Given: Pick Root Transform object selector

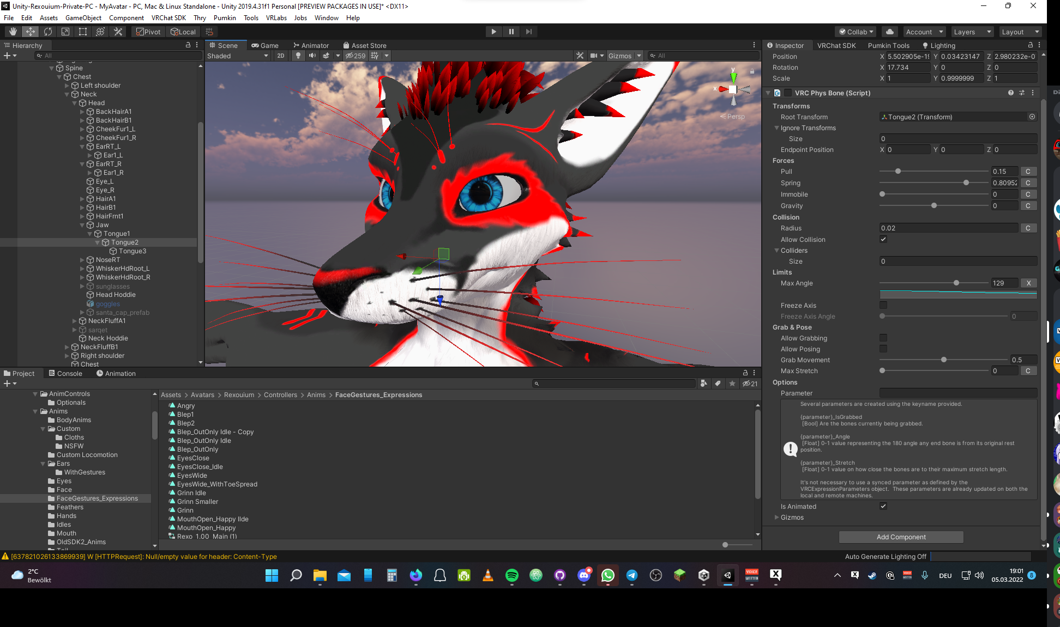Looking at the screenshot, I should pyautogui.click(x=1032, y=117).
